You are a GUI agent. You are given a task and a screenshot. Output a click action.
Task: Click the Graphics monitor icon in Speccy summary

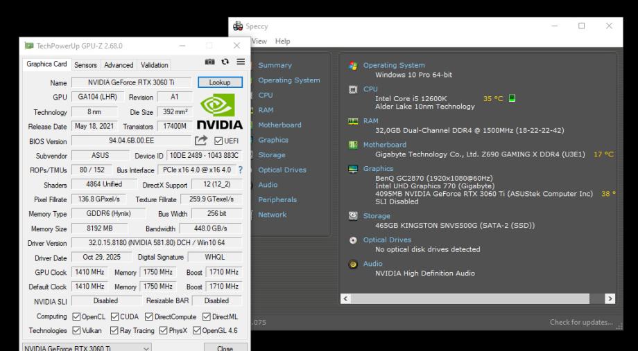tap(353, 169)
